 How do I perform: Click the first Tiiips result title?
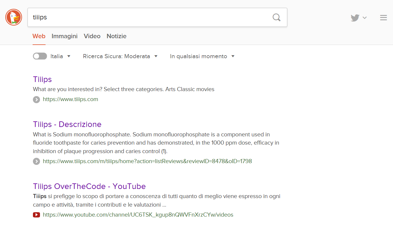click(42, 79)
